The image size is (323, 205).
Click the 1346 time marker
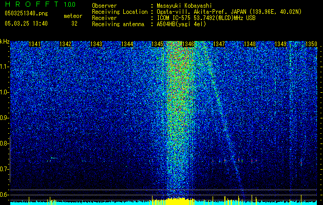point(188,44)
